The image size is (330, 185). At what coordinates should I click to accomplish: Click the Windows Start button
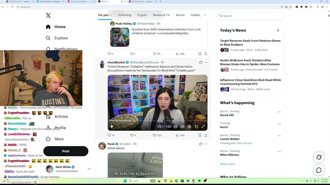125,181
